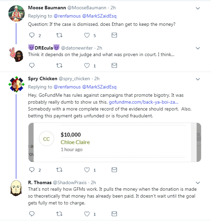Retweet R. Thomas's GFM explanation tweet
The width and height of the screenshot is (211, 221).
click(x=59, y=214)
